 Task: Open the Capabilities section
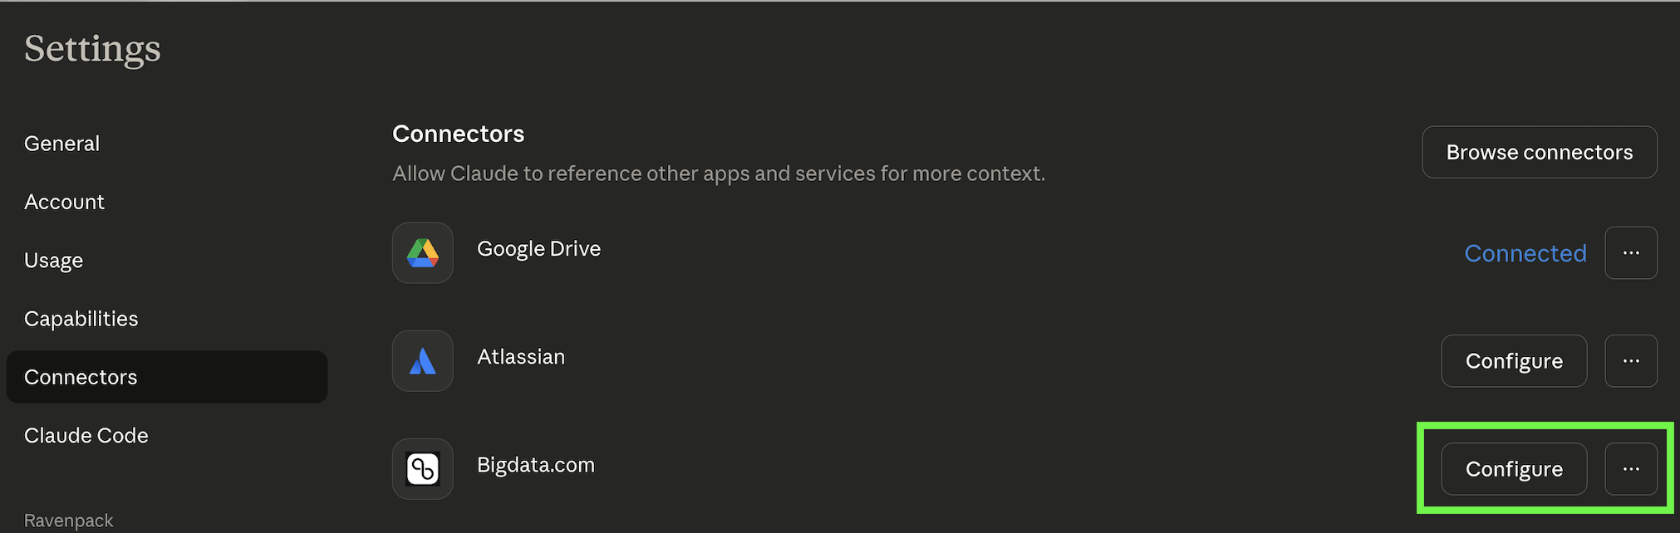(x=81, y=318)
